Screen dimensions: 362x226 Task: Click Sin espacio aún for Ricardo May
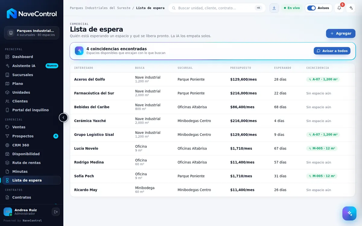(319, 190)
